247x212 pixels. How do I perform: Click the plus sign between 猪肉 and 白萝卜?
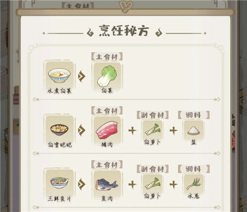click(132, 130)
